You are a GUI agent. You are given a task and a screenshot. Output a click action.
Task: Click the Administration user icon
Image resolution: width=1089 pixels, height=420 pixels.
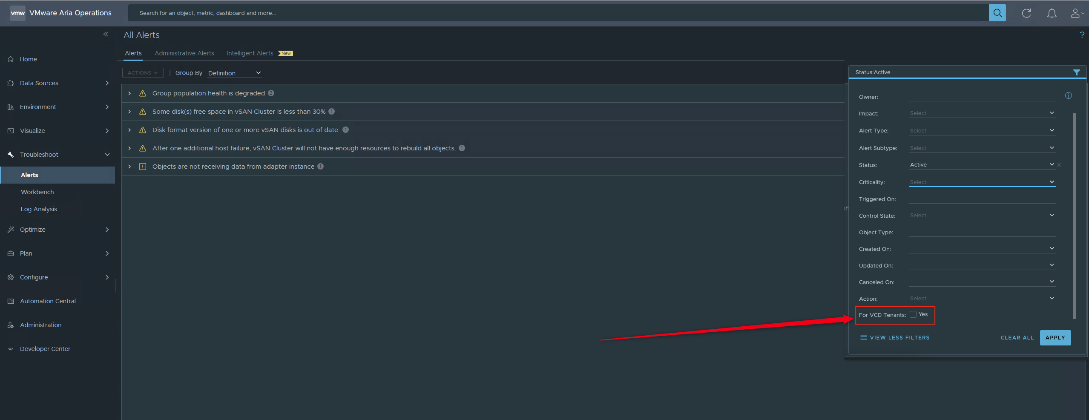tap(11, 325)
